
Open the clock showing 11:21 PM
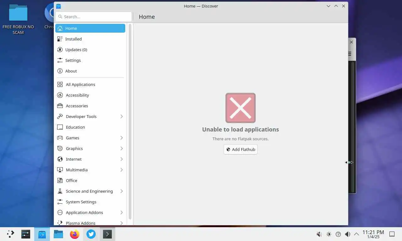pos(373,234)
